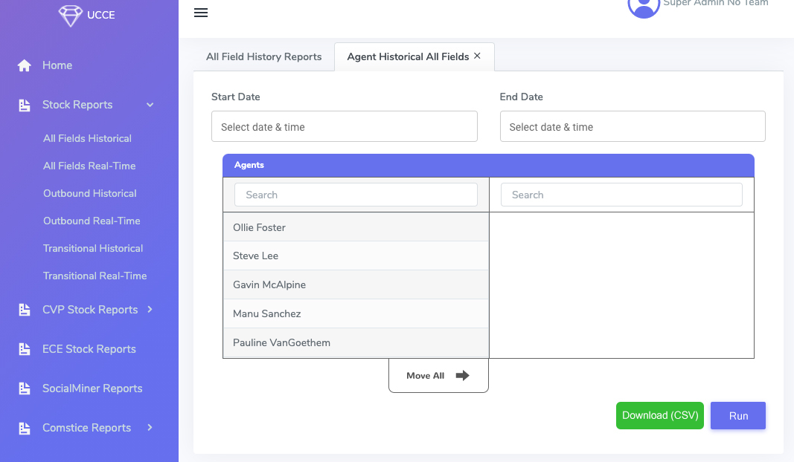Click the Run button
794x462 pixels.
[x=737, y=415]
